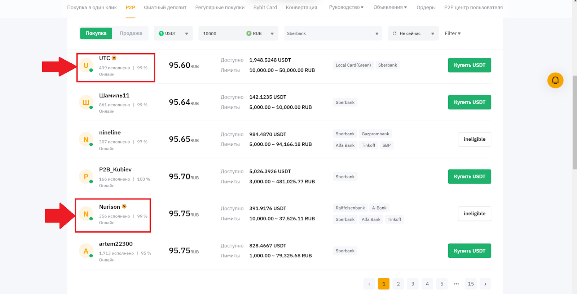Click verified badge next to Nurison
577x294 pixels.
pyautogui.click(x=124, y=207)
